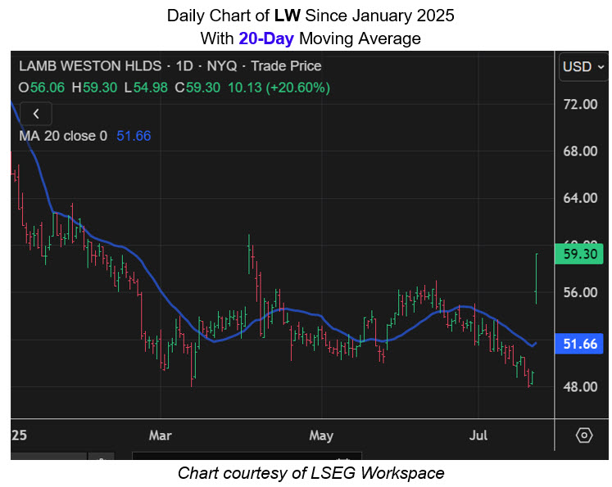The height and width of the screenshot is (487, 612).
Task: Open the USD currency dropdown
Action: [583, 67]
